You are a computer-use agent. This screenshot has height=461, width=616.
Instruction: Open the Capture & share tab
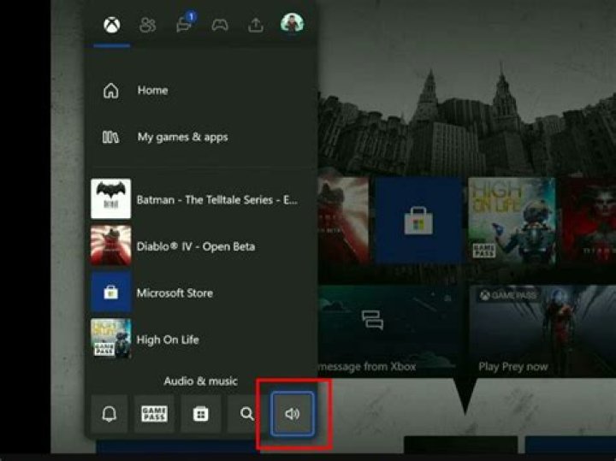(x=256, y=25)
